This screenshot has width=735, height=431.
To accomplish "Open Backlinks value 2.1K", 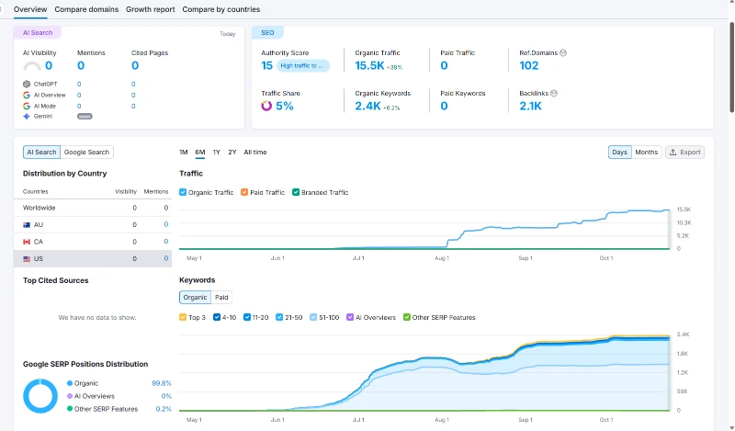I will (530, 106).
